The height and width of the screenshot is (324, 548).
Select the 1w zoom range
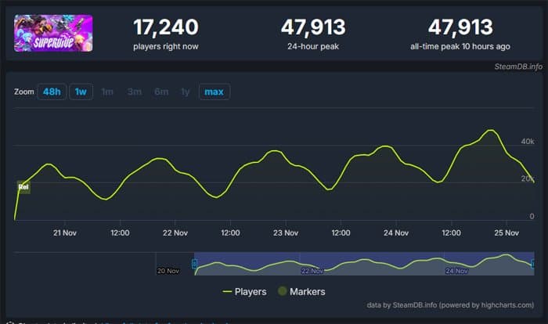click(80, 92)
